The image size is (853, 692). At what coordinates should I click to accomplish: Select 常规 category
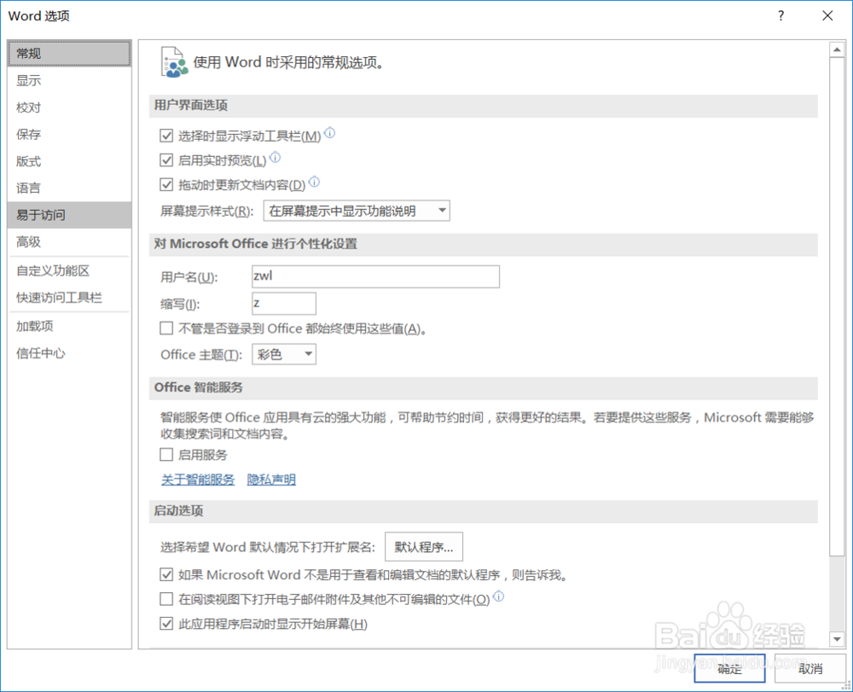tap(69, 53)
